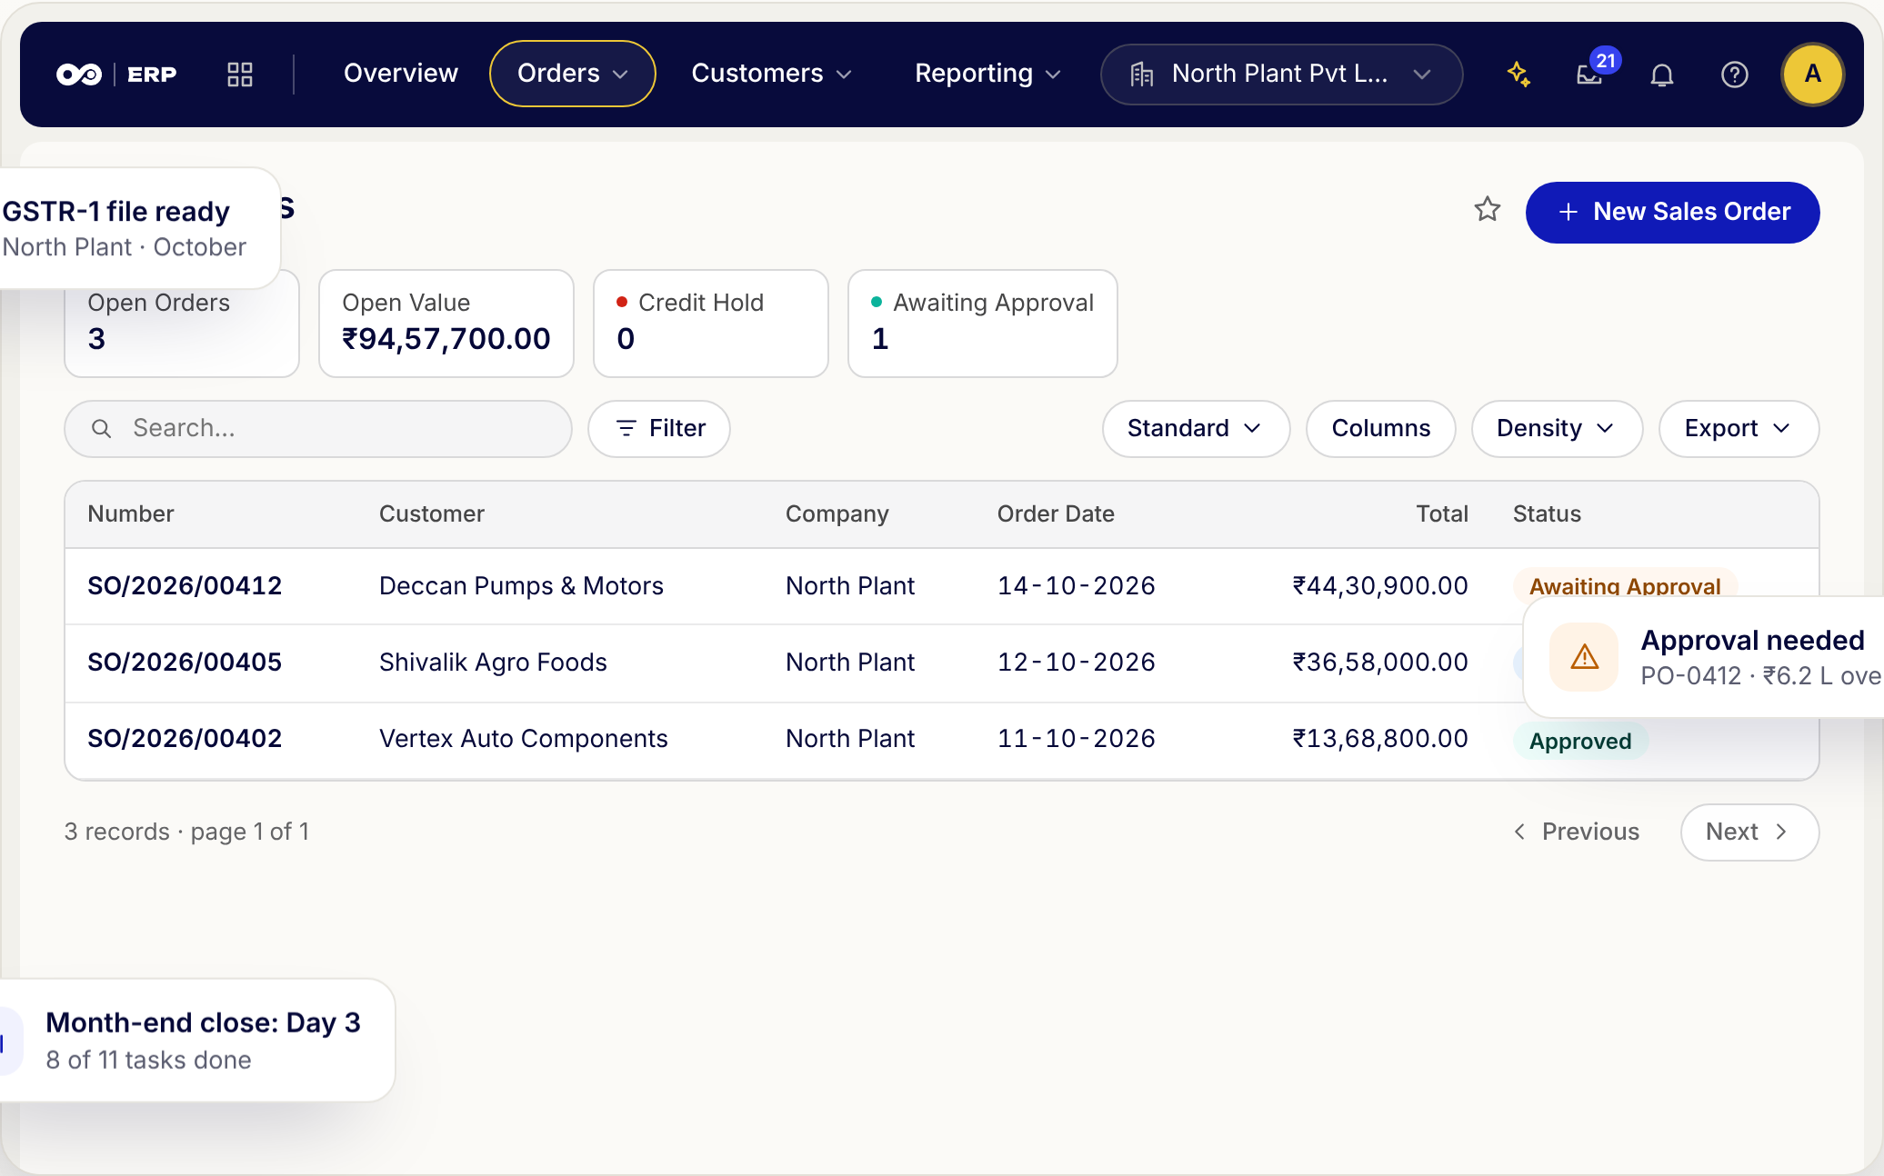Sort by the Order Date column header
The height and width of the screenshot is (1176, 1884).
pos(1056,514)
